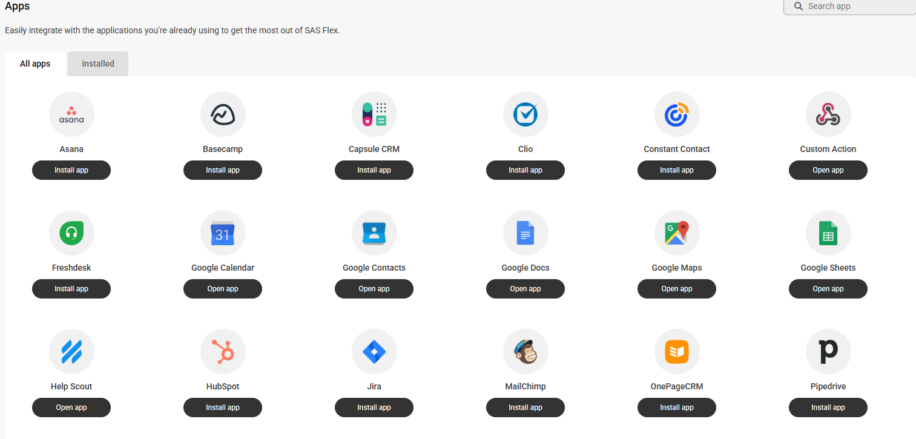
Task: Install the Jira app
Action: 374,408
